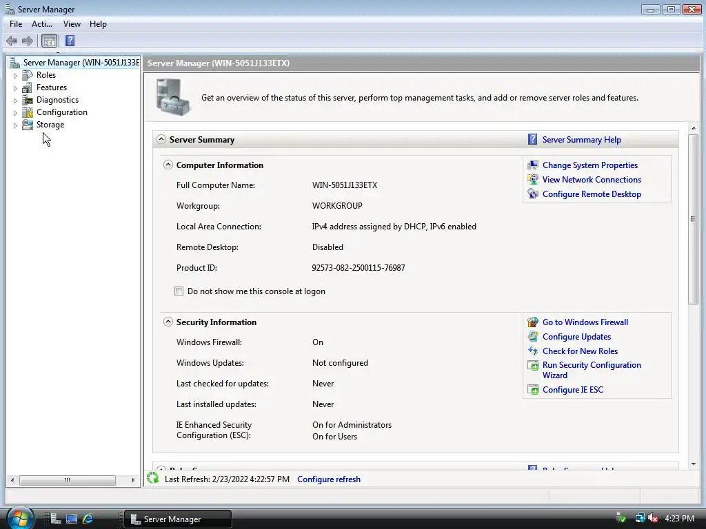The width and height of the screenshot is (706, 529).
Task: Click the Show Desktop Quick Launch icon
Action: point(72,519)
